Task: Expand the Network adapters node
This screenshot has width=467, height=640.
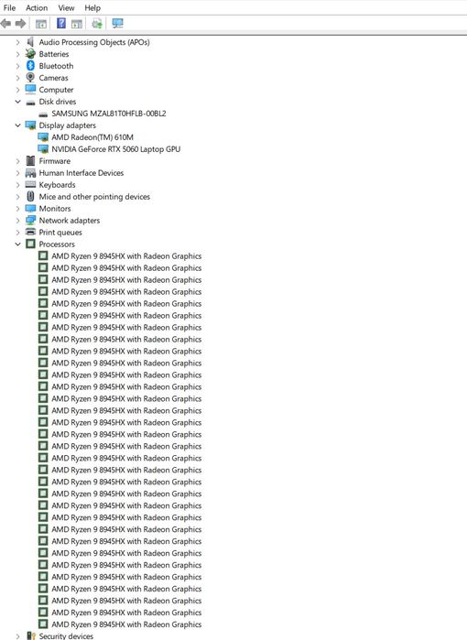Action: (17, 221)
